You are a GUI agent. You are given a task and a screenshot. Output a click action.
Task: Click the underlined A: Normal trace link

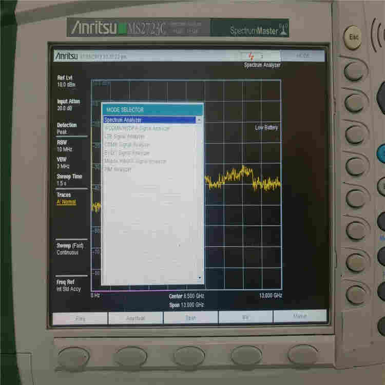(66, 202)
